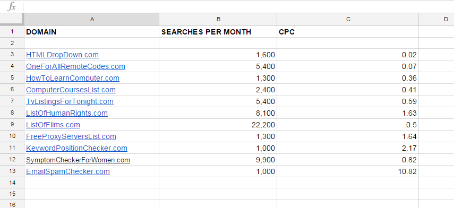Select row 11 header
The width and height of the screenshot is (454, 208).
pyautogui.click(x=12, y=148)
